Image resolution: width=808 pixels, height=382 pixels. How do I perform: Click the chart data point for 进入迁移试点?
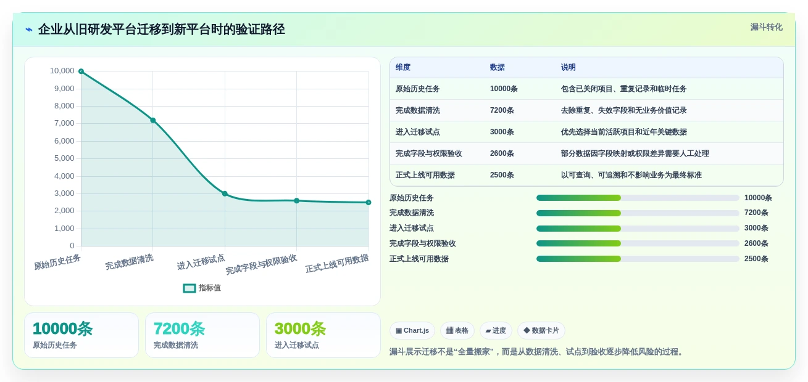tap(225, 193)
